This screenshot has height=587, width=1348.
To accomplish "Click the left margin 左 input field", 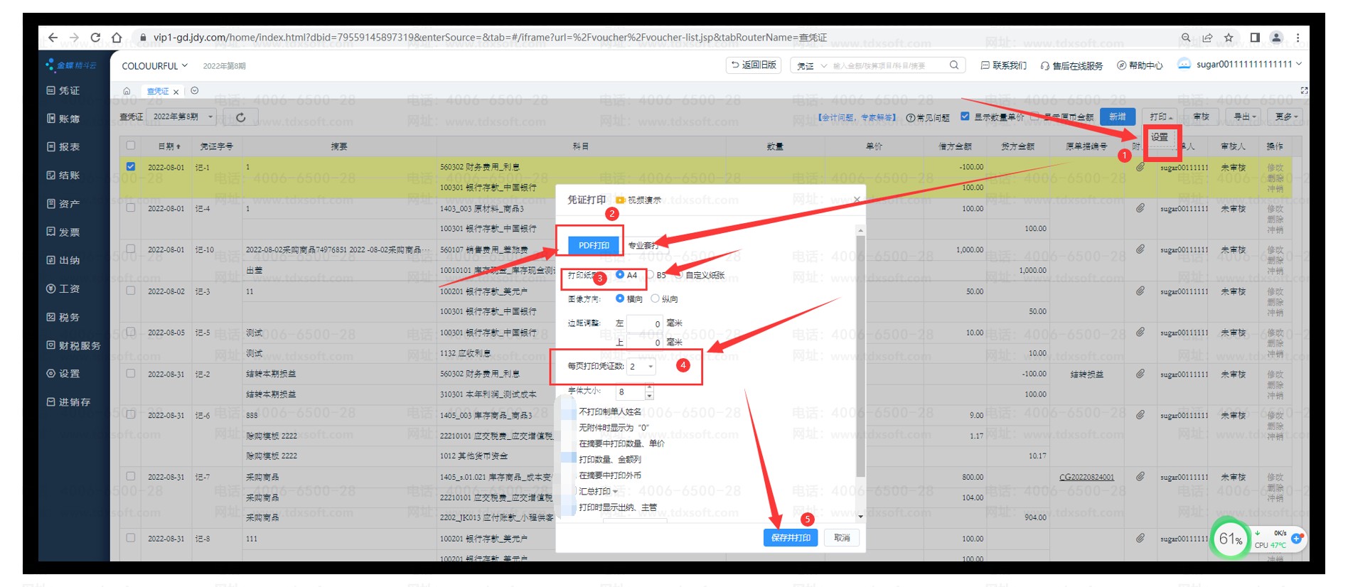I will tap(644, 324).
